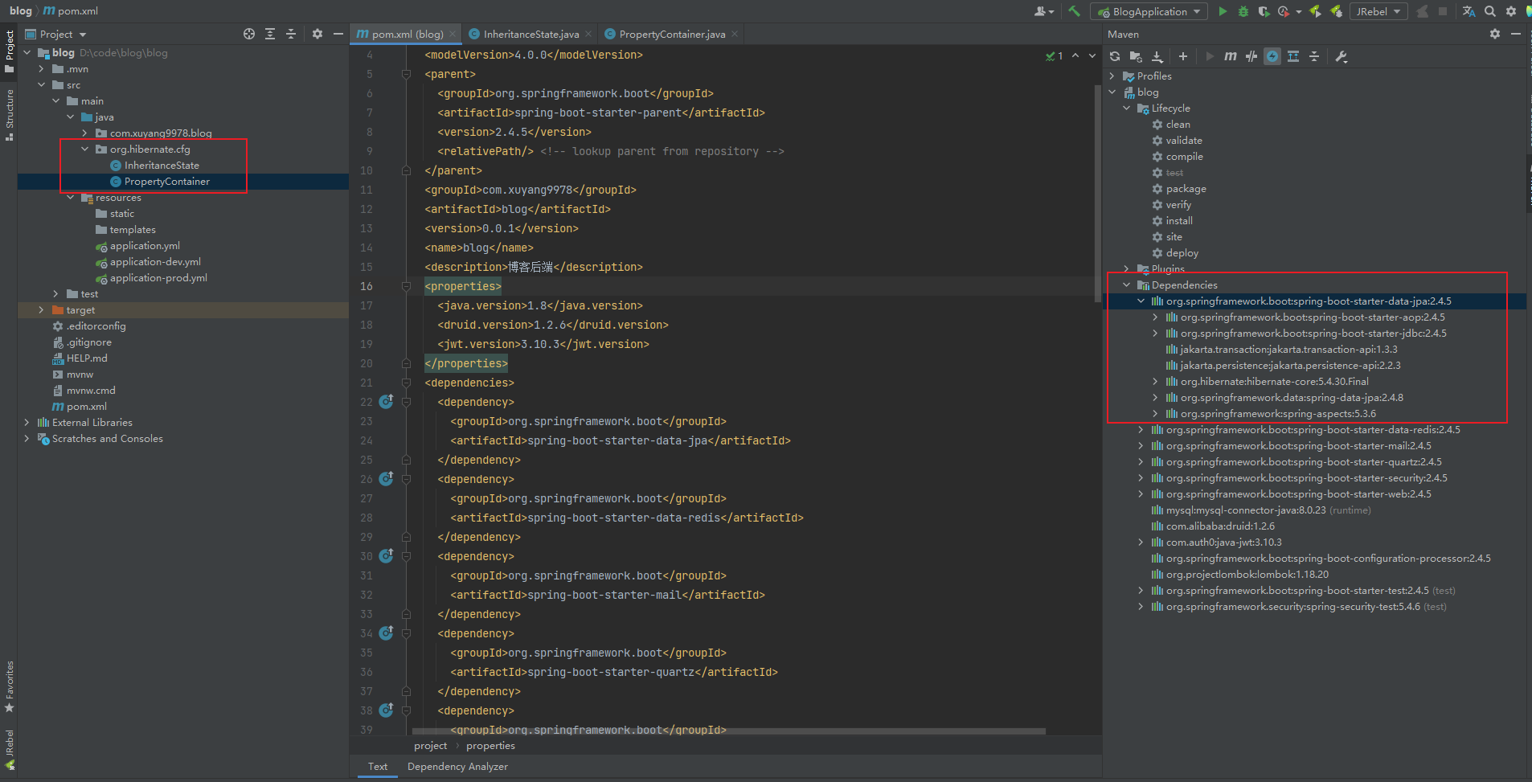Toggle Maven offline mode
The height and width of the screenshot is (782, 1532).
[1251, 56]
